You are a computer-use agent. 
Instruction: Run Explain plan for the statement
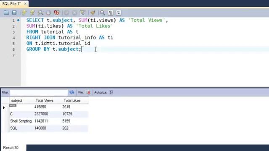(40, 13)
